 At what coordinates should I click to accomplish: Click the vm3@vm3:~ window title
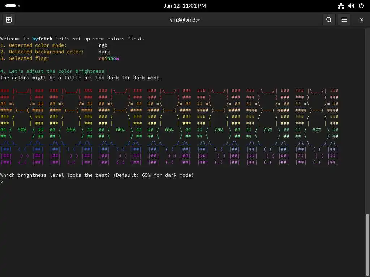(185, 20)
